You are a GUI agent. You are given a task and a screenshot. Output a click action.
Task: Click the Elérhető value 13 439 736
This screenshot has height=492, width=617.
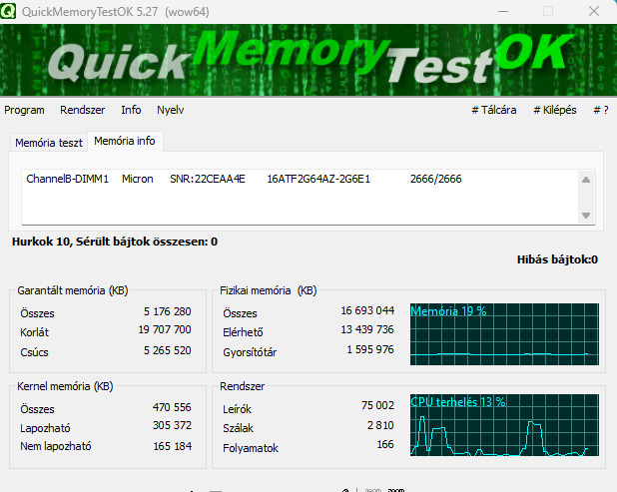coord(367,329)
